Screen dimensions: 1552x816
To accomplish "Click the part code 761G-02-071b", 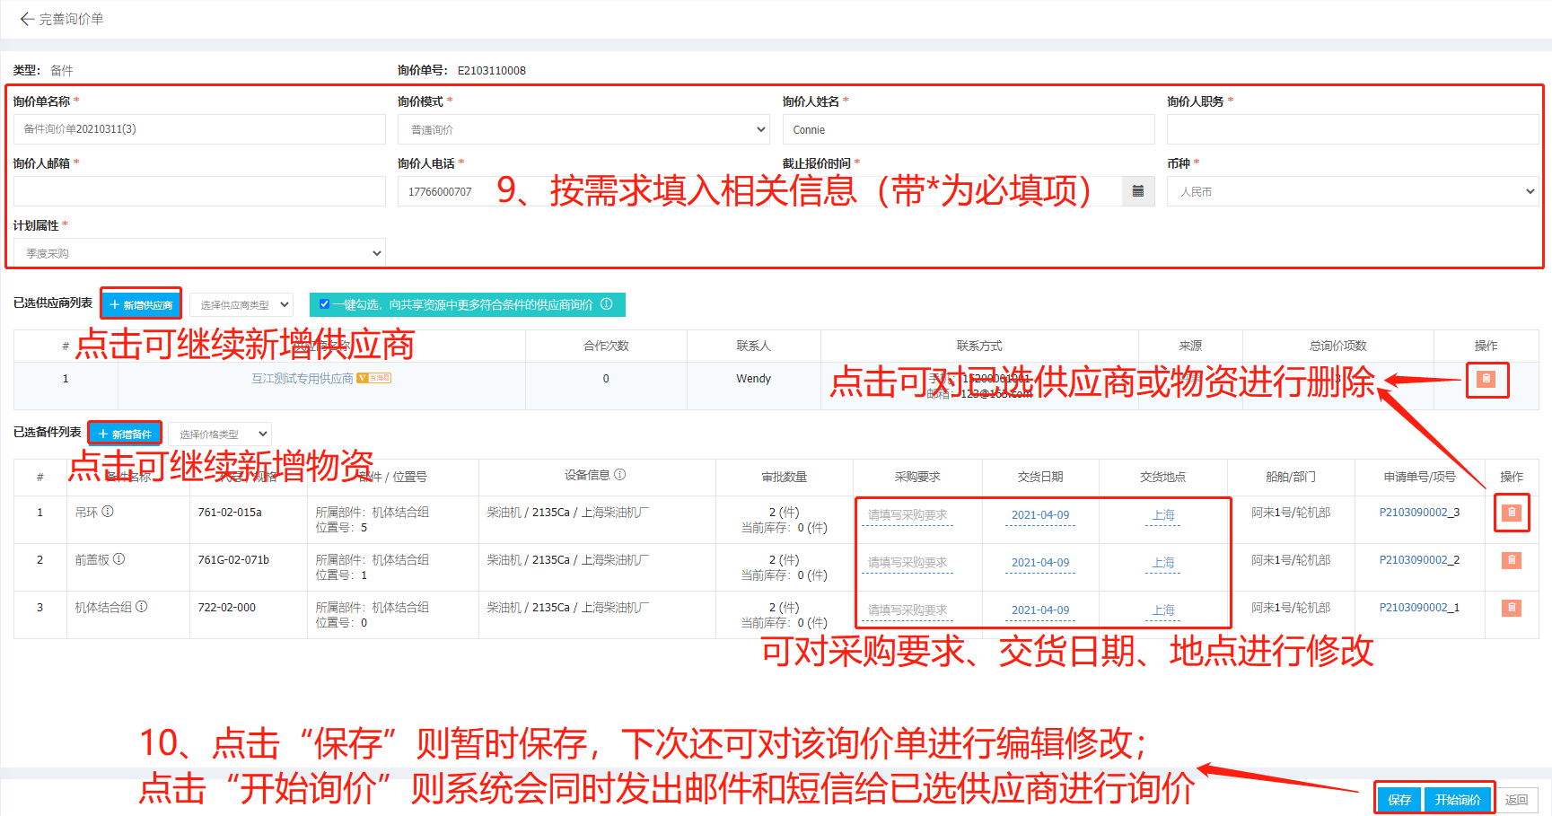I will coord(233,560).
